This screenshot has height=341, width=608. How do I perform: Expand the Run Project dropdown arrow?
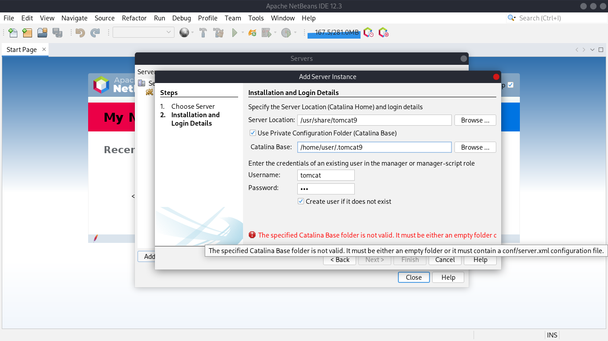[243, 32]
